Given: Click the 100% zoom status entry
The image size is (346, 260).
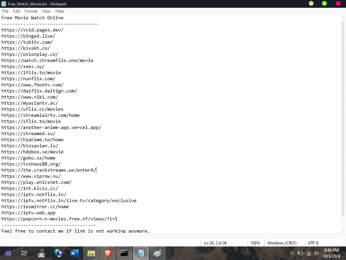Looking at the screenshot, I should (255, 243).
